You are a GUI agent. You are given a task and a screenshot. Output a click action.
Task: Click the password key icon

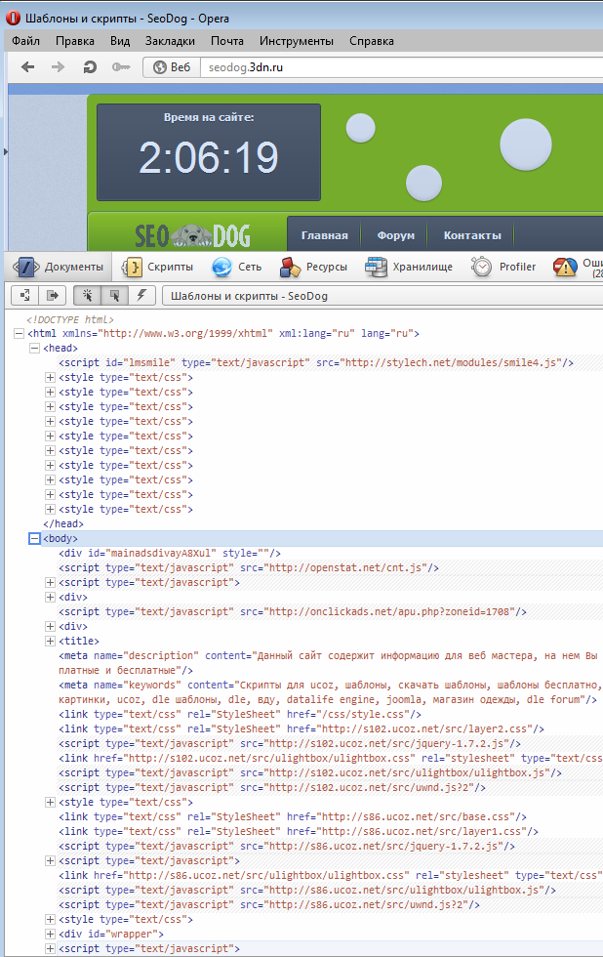tap(121, 66)
